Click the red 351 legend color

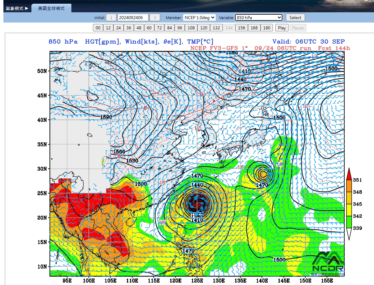[x=349, y=174]
